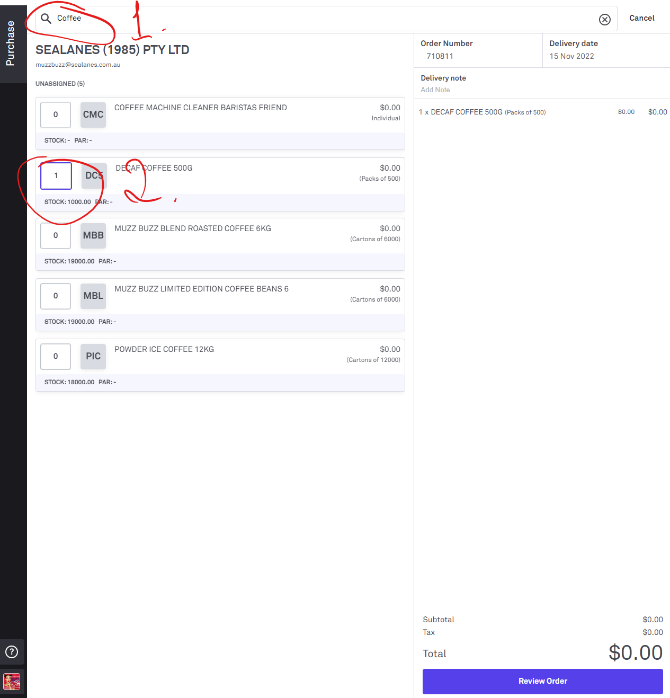Focus the Coffee search field
The width and height of the screenshot is (670, 698).
(x=318, y=19)
